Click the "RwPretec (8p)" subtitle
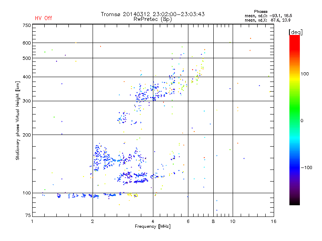322x241 pixels. tap(153, 19)
